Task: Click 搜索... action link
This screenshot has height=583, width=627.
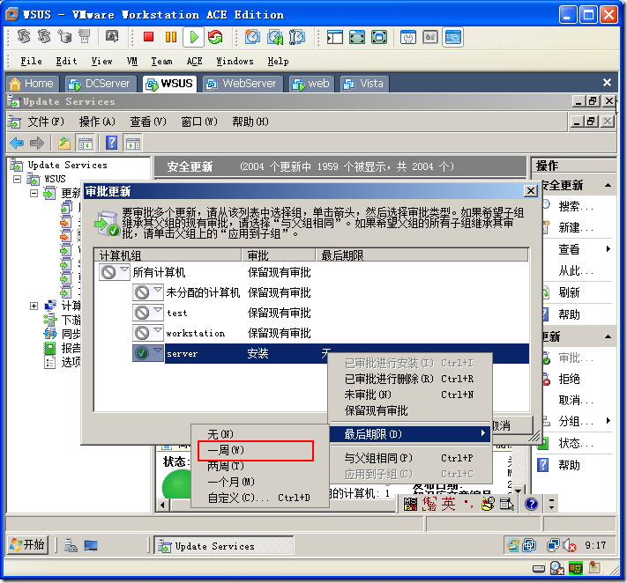Action: (x=576, y=206)
